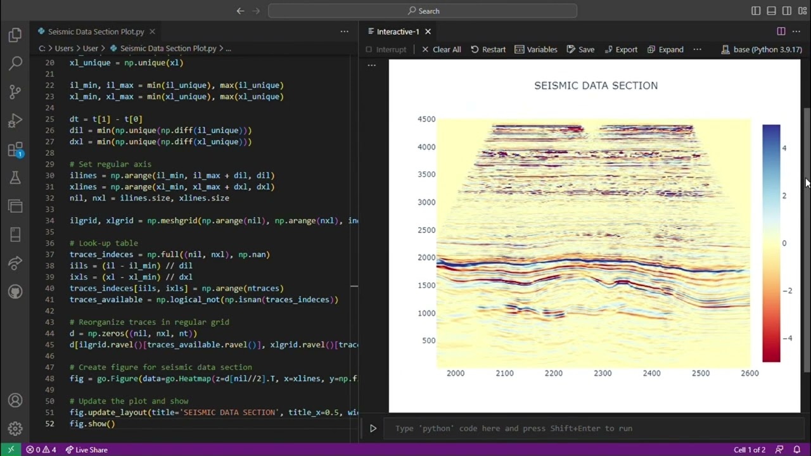The width and height of the screenshot is (811, 456).
Task: Click Live Share in the status bar
Action: 86,450
